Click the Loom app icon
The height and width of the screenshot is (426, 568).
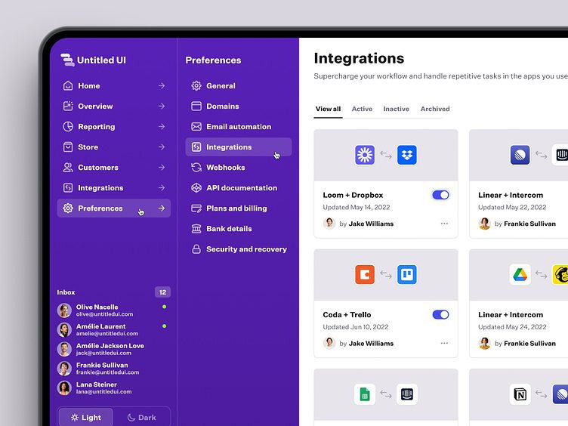tap(365, 156)
